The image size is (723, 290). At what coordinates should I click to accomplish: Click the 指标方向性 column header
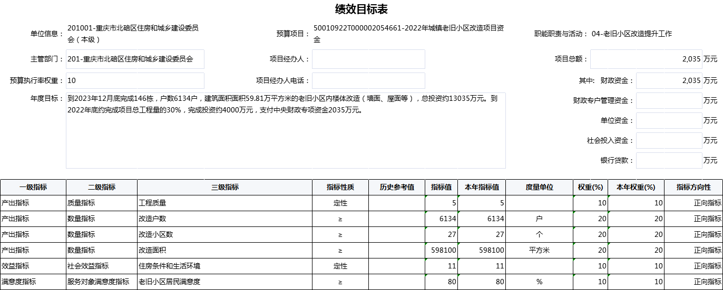pos(693,187)
